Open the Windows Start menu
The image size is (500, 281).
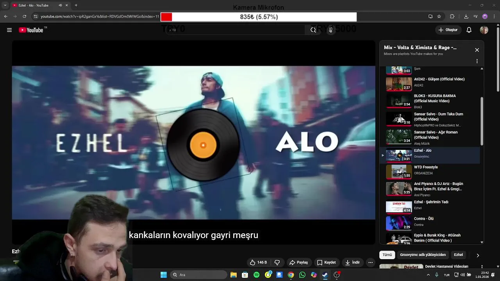(x=164, y=275)
